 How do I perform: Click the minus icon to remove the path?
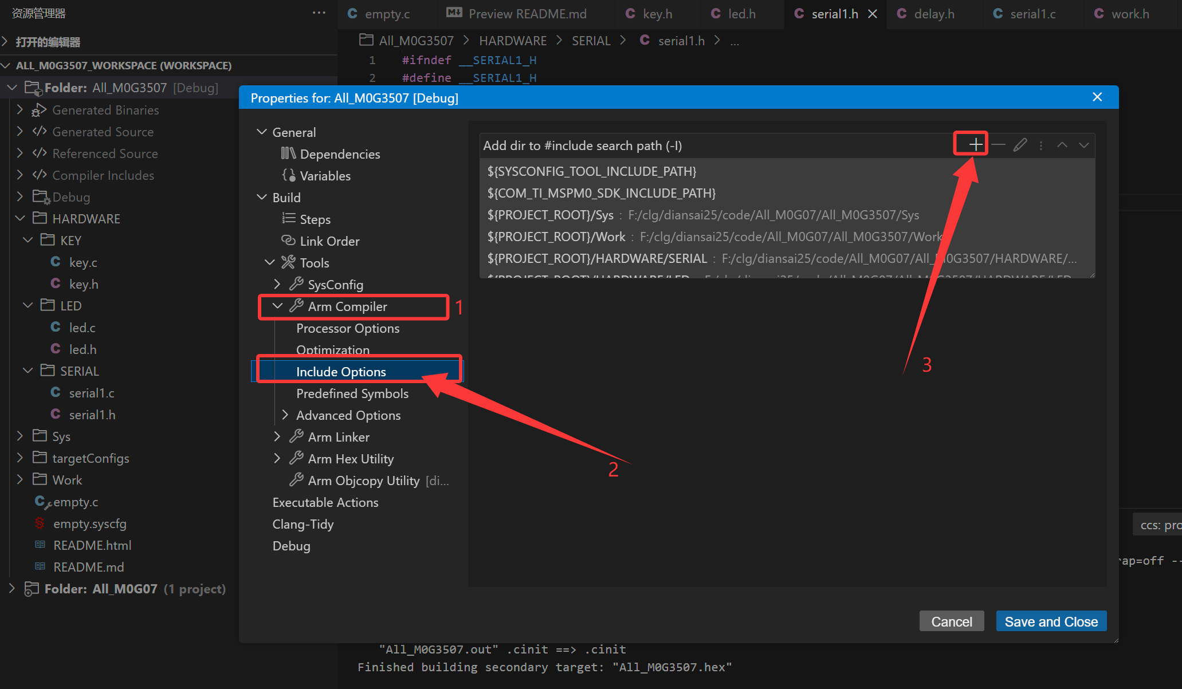click(x=998, y=145)
